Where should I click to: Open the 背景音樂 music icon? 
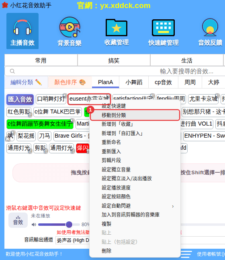(x=70, y=27)
